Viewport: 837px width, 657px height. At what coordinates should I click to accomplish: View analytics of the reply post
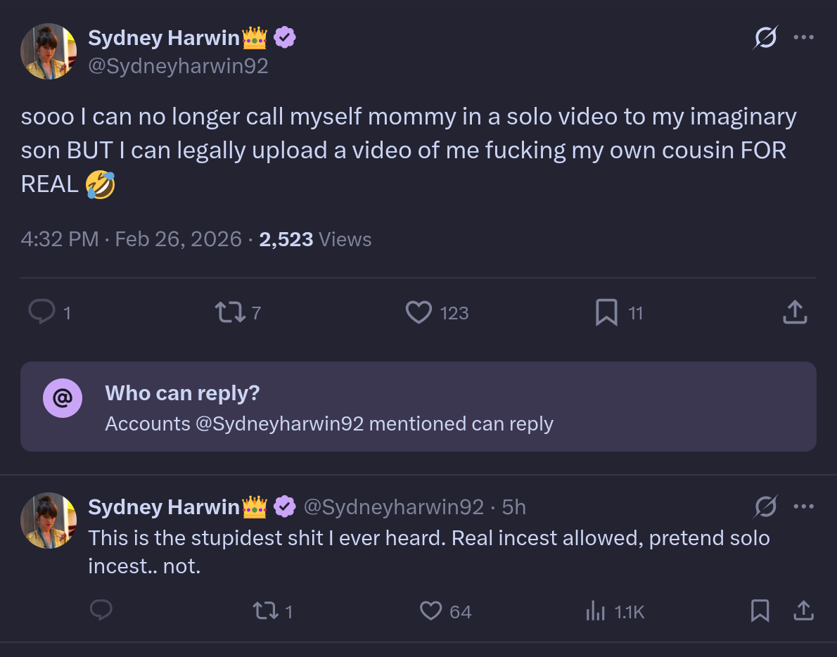(x=596, y=611)
